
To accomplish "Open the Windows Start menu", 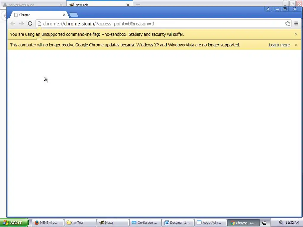I will (x=14, y=223).
